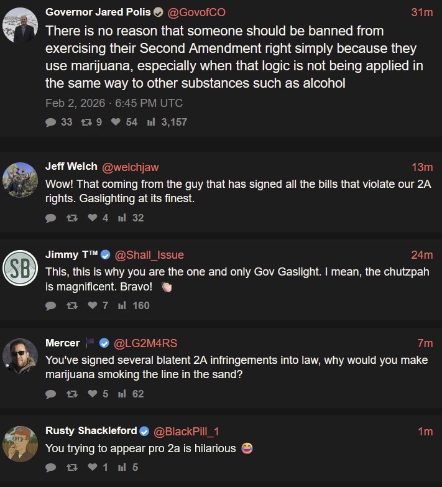Click the reply icon on Governor Polis's post
Screen dimensions: 442x487
51,123
